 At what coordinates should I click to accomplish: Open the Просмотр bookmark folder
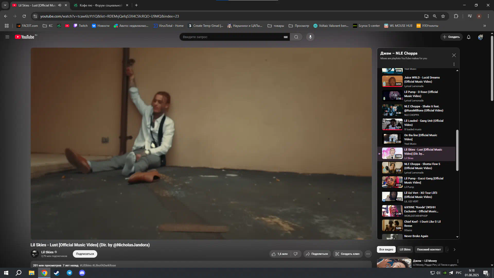(299, 26)
